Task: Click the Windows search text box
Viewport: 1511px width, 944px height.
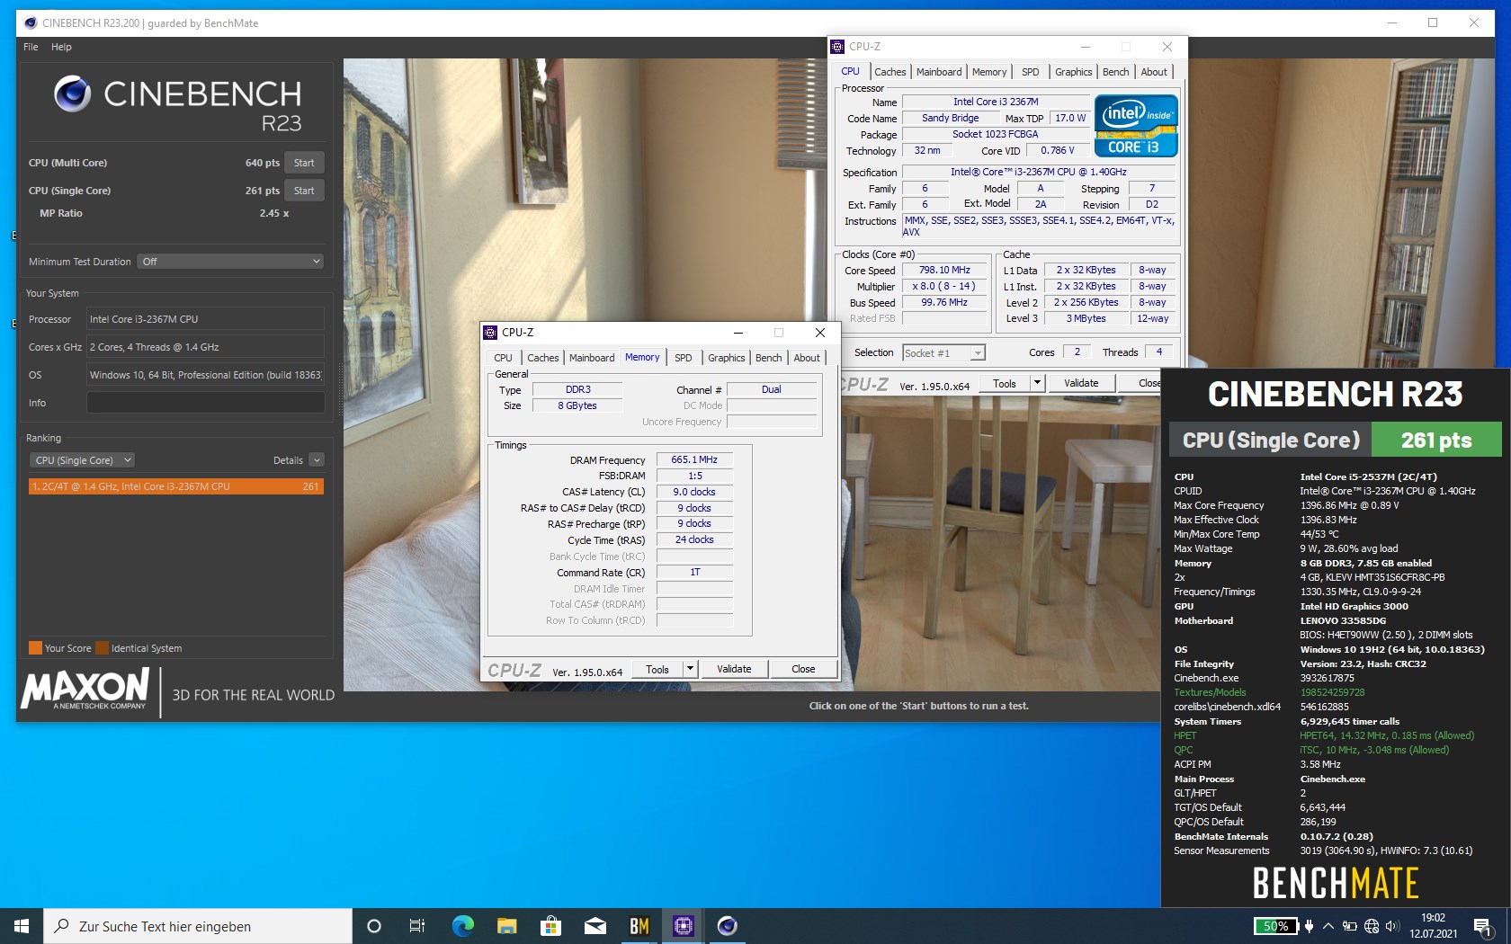Action: click(x=198, y=926)
